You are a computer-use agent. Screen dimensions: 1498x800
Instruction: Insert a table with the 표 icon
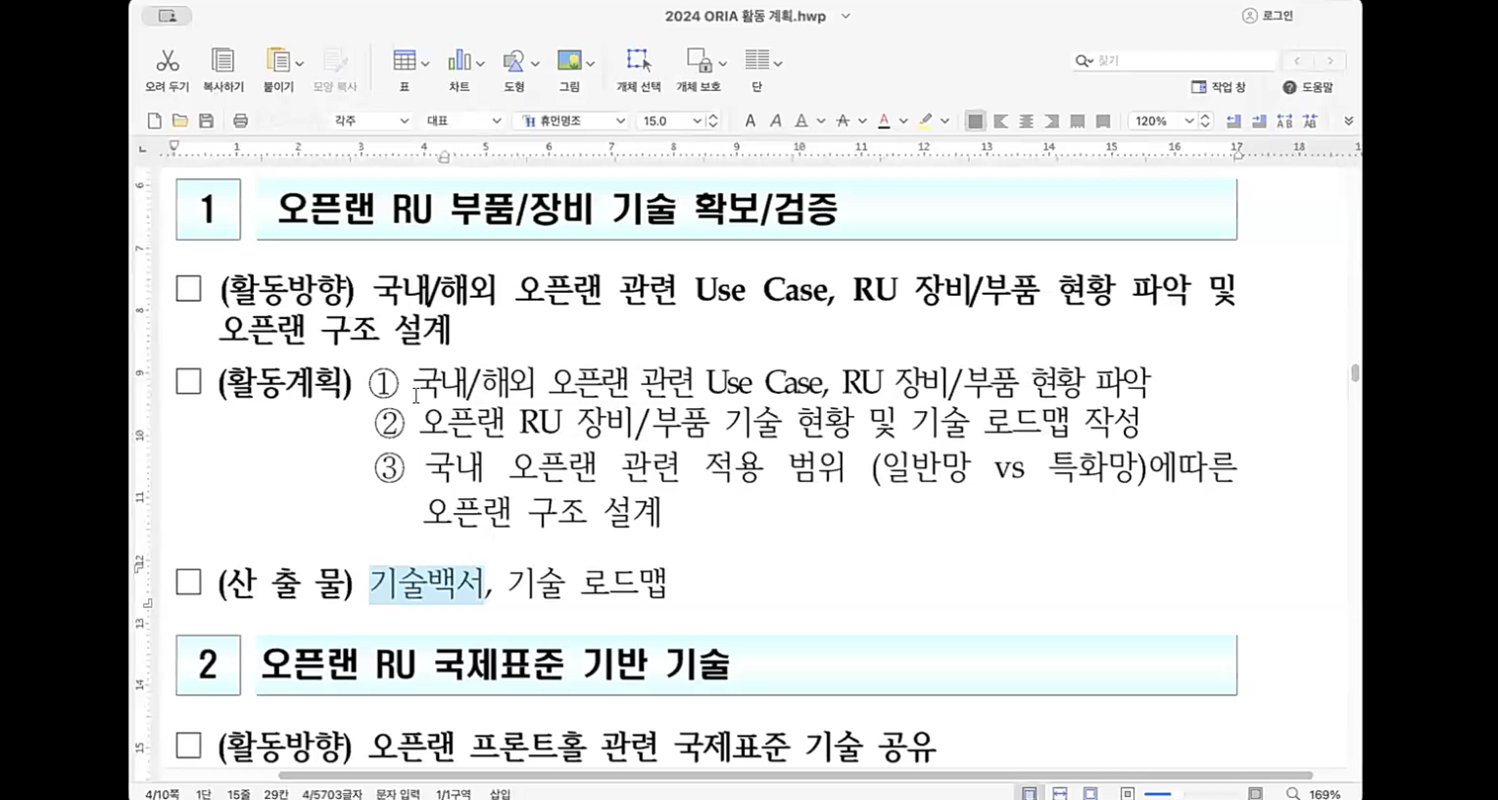tap(404, 61)
